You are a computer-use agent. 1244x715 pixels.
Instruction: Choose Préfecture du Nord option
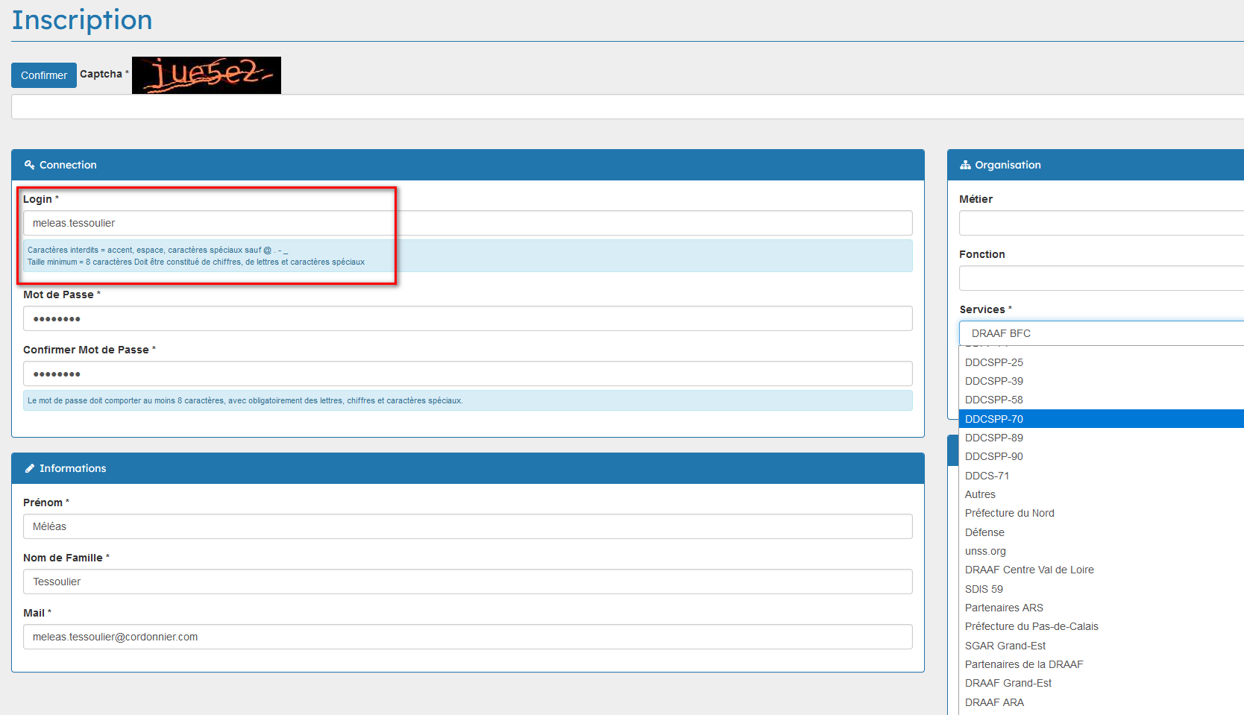click(x=1009, y=513)
